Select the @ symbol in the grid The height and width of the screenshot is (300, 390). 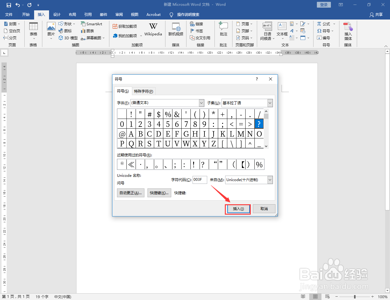point(122,134)
